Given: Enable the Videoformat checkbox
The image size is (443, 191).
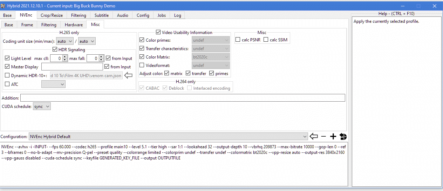Looking at the screenshot, I should tap(142, 65).
